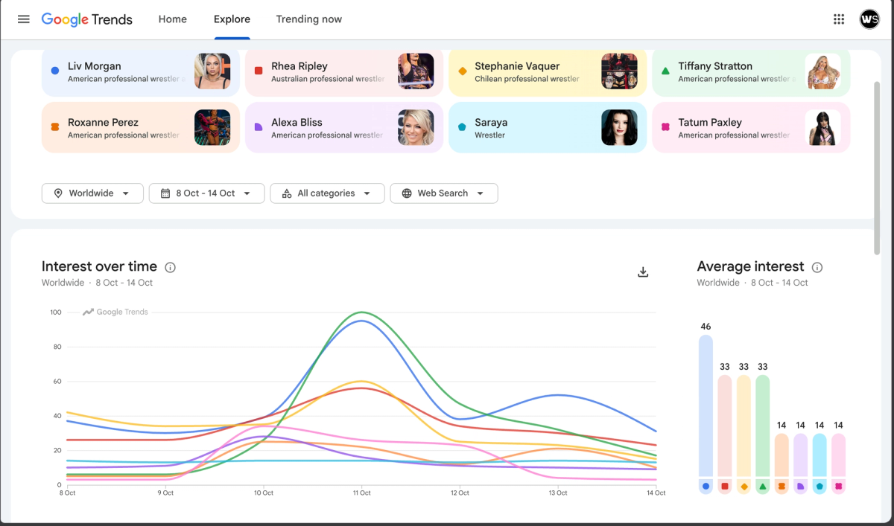Select the Rhea Ripley search term card

(x=344, y=72)
